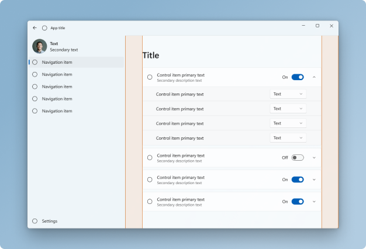Expand the card beside the Off toggle
This screenshot has height=249, width=366.
[314, 158]
